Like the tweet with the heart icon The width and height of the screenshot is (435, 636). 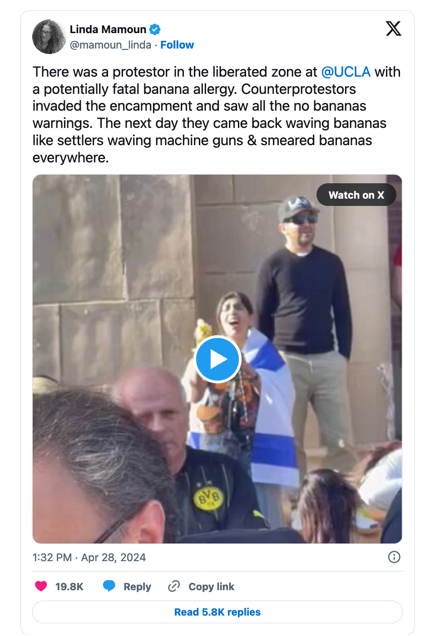point(41,586)
